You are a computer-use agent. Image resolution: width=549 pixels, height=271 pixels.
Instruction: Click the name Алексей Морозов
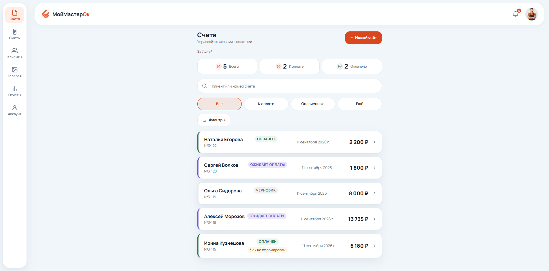[224, 216]
